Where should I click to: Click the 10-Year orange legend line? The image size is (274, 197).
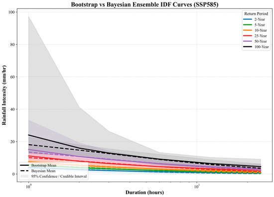(248, 30)
